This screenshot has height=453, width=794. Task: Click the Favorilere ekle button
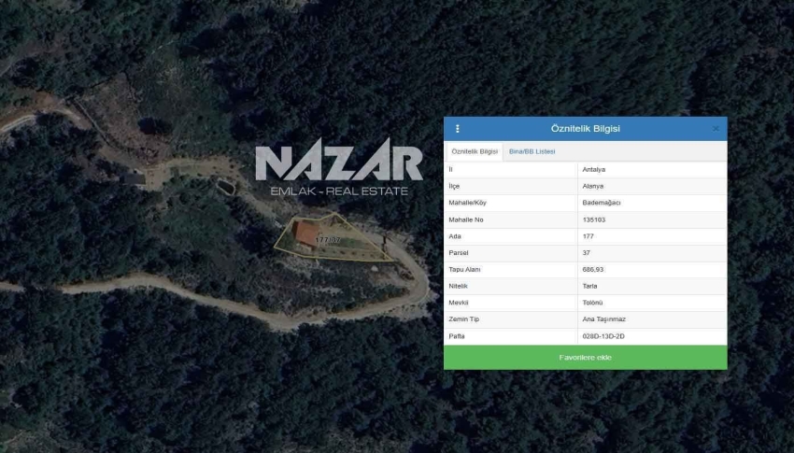point(586,358)
